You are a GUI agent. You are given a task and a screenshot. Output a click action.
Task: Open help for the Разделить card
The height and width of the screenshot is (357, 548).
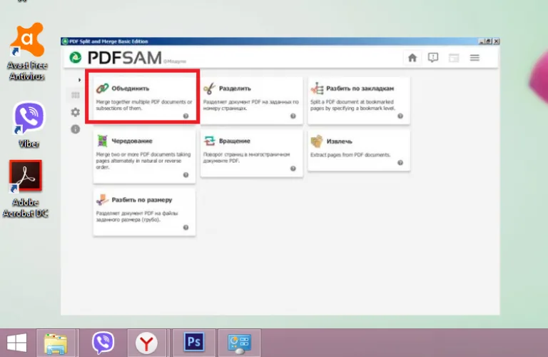(293, 116)
